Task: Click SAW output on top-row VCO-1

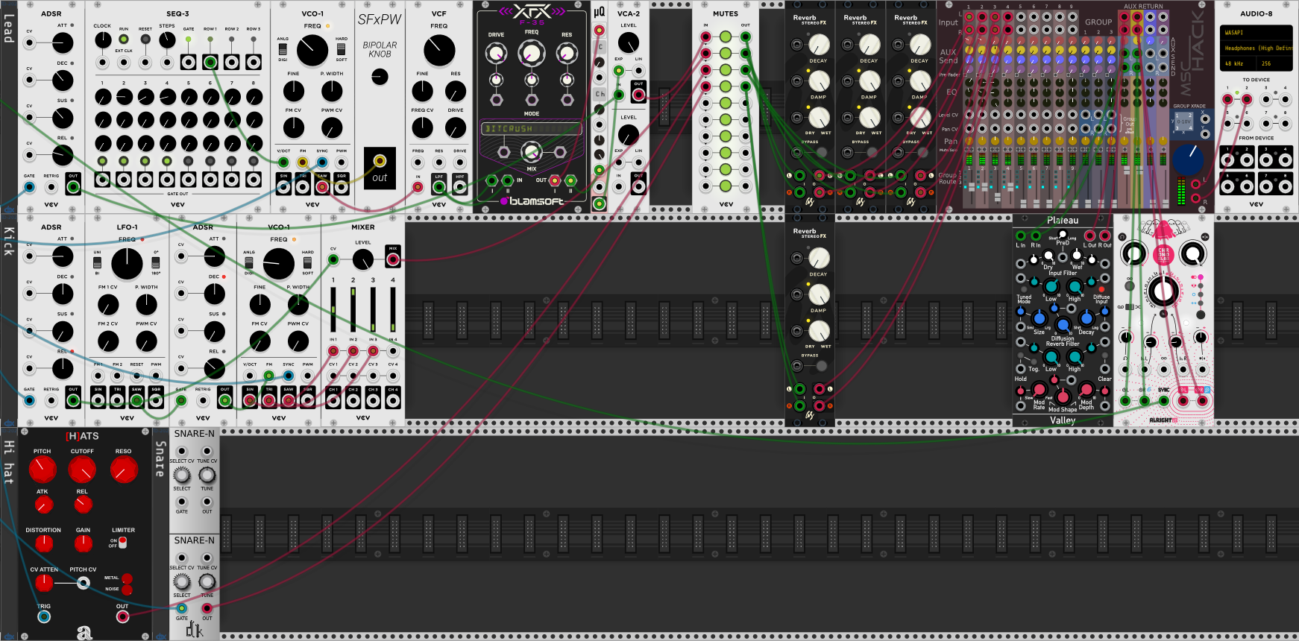Action: coord(322,186)
